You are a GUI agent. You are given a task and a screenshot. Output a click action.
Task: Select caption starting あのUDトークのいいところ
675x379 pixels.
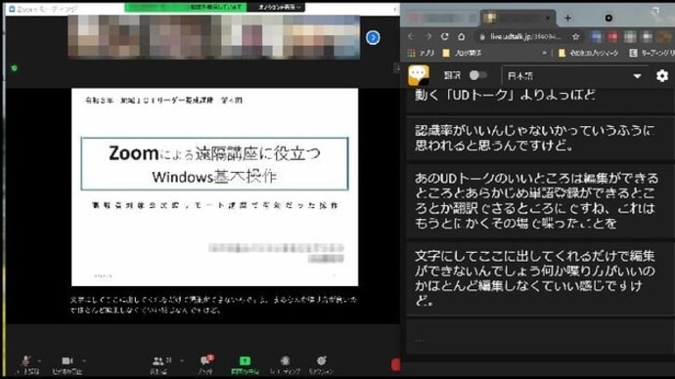540,200
